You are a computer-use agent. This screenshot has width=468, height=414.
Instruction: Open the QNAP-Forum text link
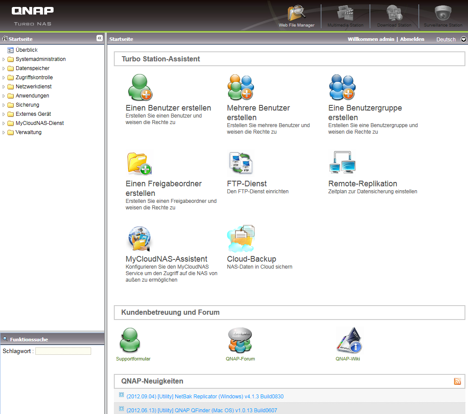pyautogui.click(x=240, y=359)
